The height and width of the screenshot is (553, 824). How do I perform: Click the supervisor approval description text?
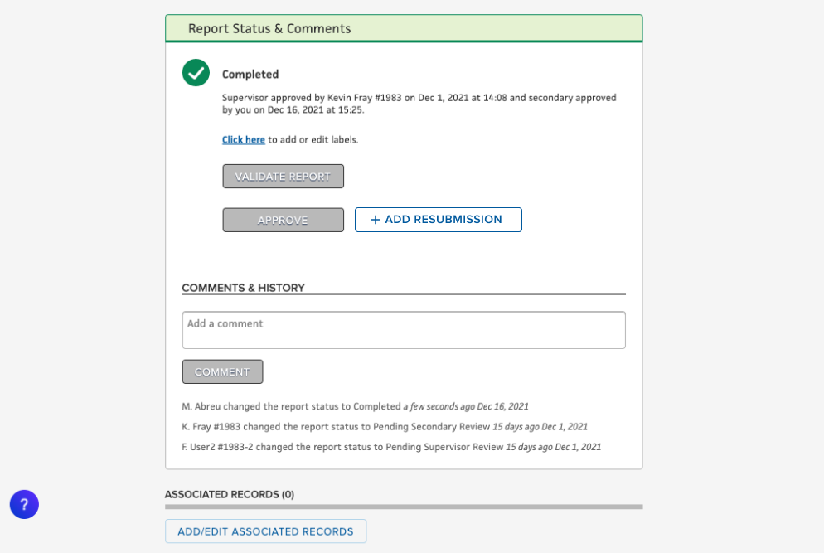(x=419, y=104)
